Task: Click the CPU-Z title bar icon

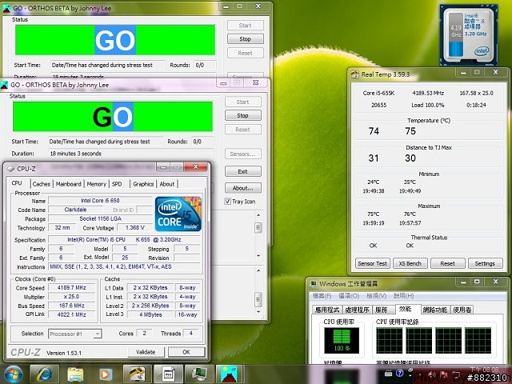Action: pos(10,169)
